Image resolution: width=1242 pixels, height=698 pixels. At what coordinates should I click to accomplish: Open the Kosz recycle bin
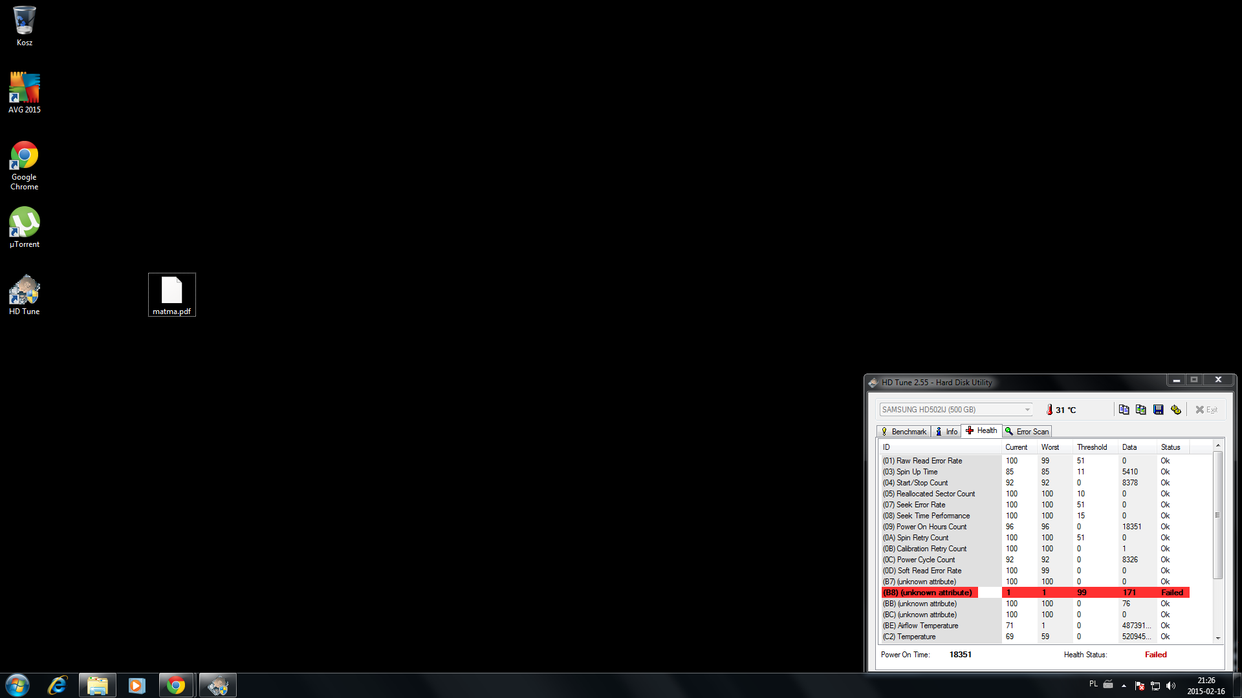(24, 21)
